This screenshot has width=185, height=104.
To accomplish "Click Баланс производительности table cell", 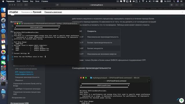I will 103,42.
